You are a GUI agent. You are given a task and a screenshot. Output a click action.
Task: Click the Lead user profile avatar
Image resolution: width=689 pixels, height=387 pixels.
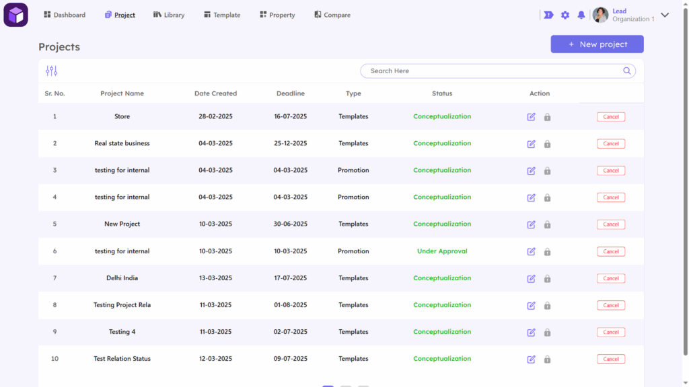click(601, 15)
